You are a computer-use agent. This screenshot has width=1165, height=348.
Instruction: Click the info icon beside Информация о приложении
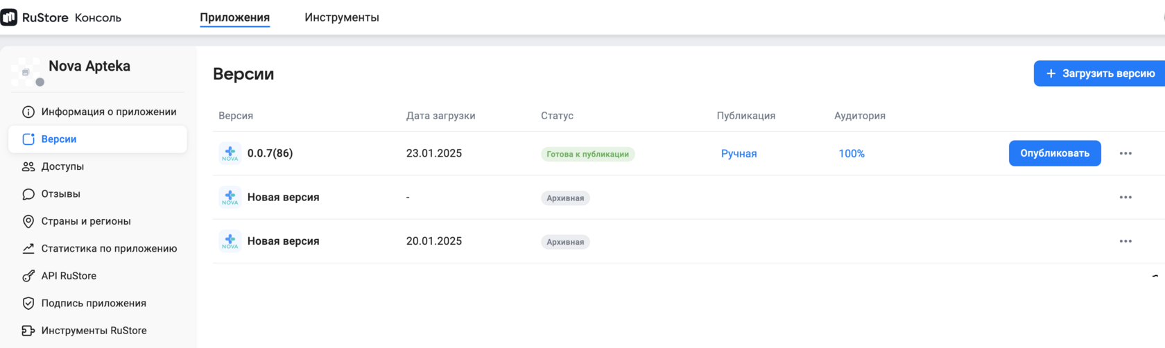pyautogui.click(x=28, y=112)
